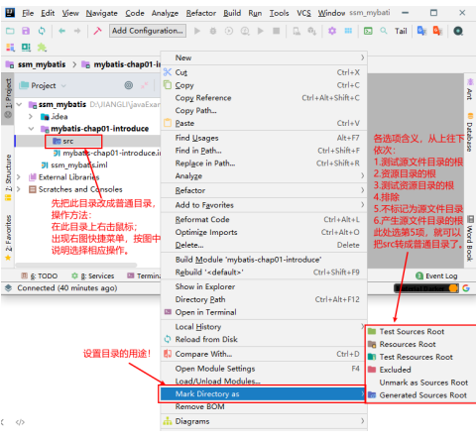Choose Replace in Path in context menu

[264, 164]
